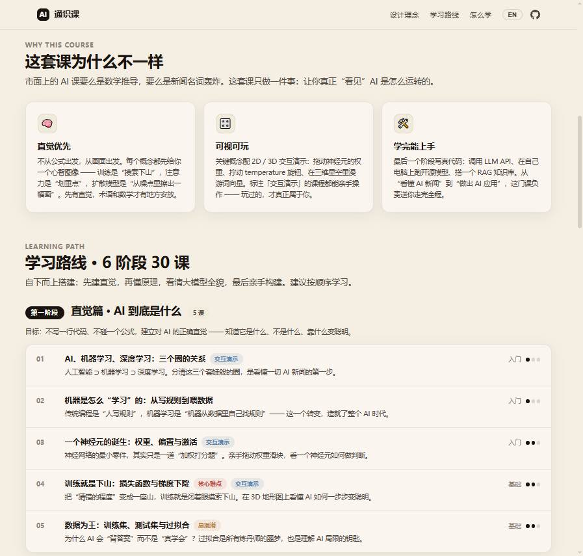Click lesson number 03

tap(40, 443)
